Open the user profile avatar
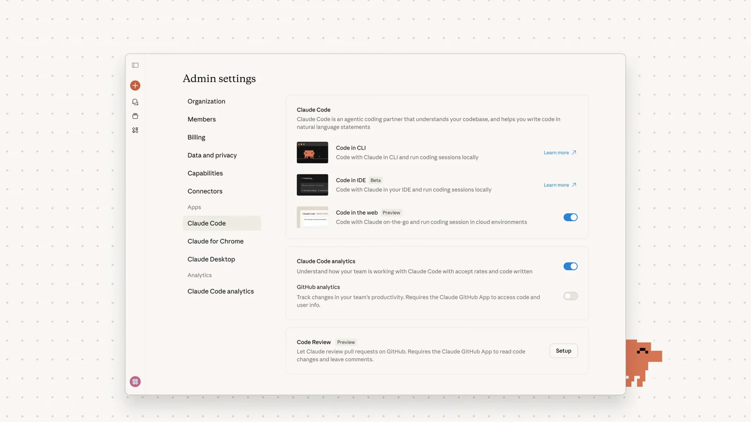Image resolution: width=751 pixels, height=422 pixels. tap(135, 382)
